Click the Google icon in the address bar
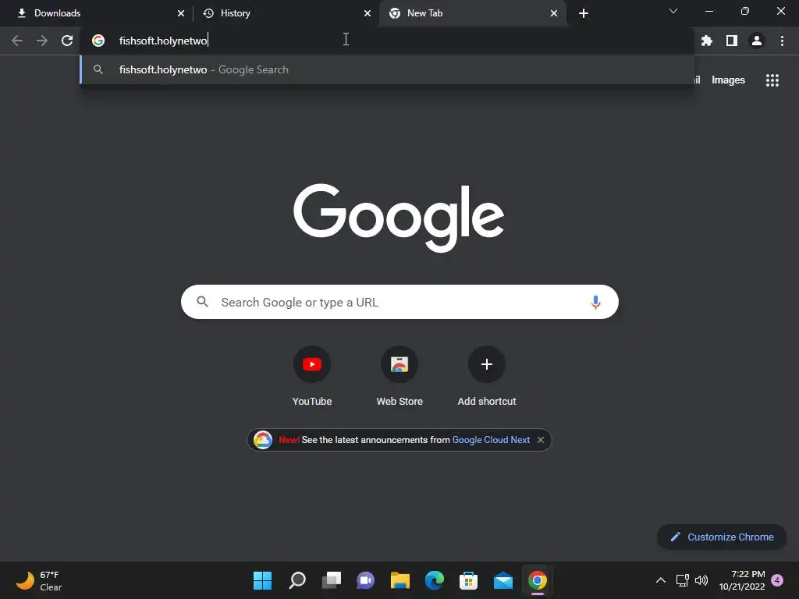799x599 pixels. click(x=98, y=41)
